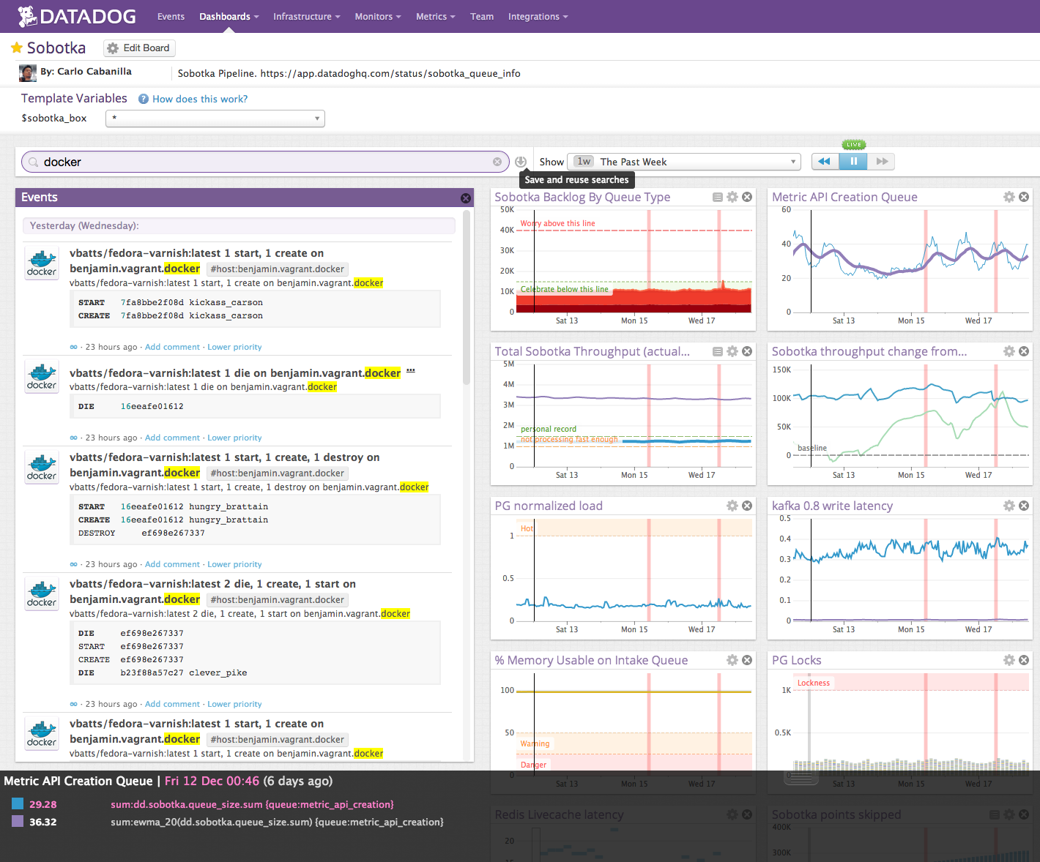
Task: Toggle legend on Total Sobotka Throughput widget
Action: 718,351
